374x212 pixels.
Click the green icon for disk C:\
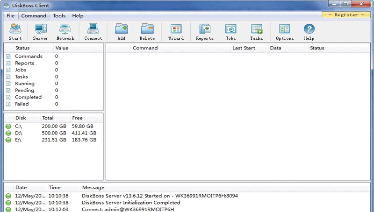point(8,126)
